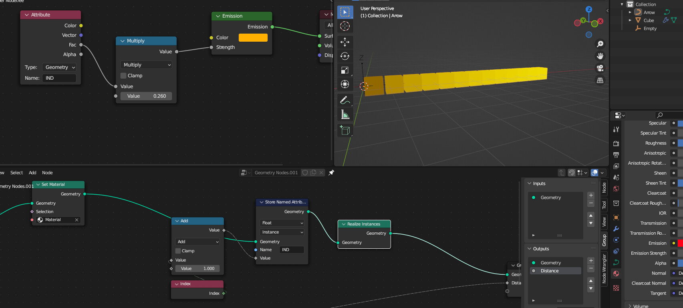Collapse the Inputs panel
The width and height of the screenshot is (683, 308).
coord(530,183)
